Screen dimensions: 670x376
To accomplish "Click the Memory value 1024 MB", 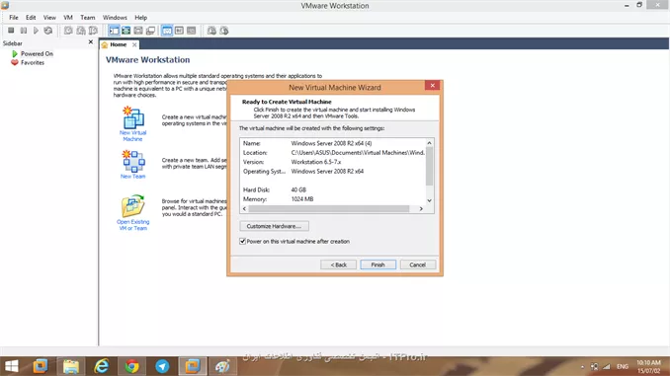I will coord(302,199).
